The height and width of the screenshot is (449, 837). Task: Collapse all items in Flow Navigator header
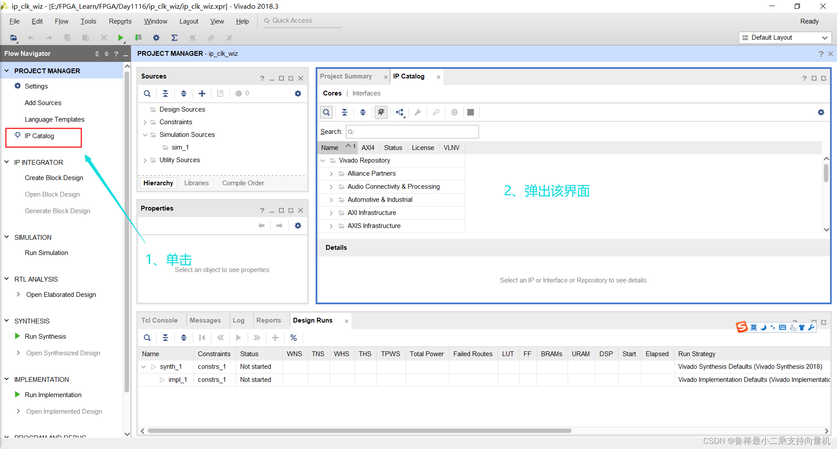(x=97, y=54)
